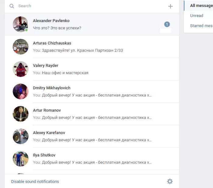
Task: Open Starred messages filter
Action: point(201,26)
